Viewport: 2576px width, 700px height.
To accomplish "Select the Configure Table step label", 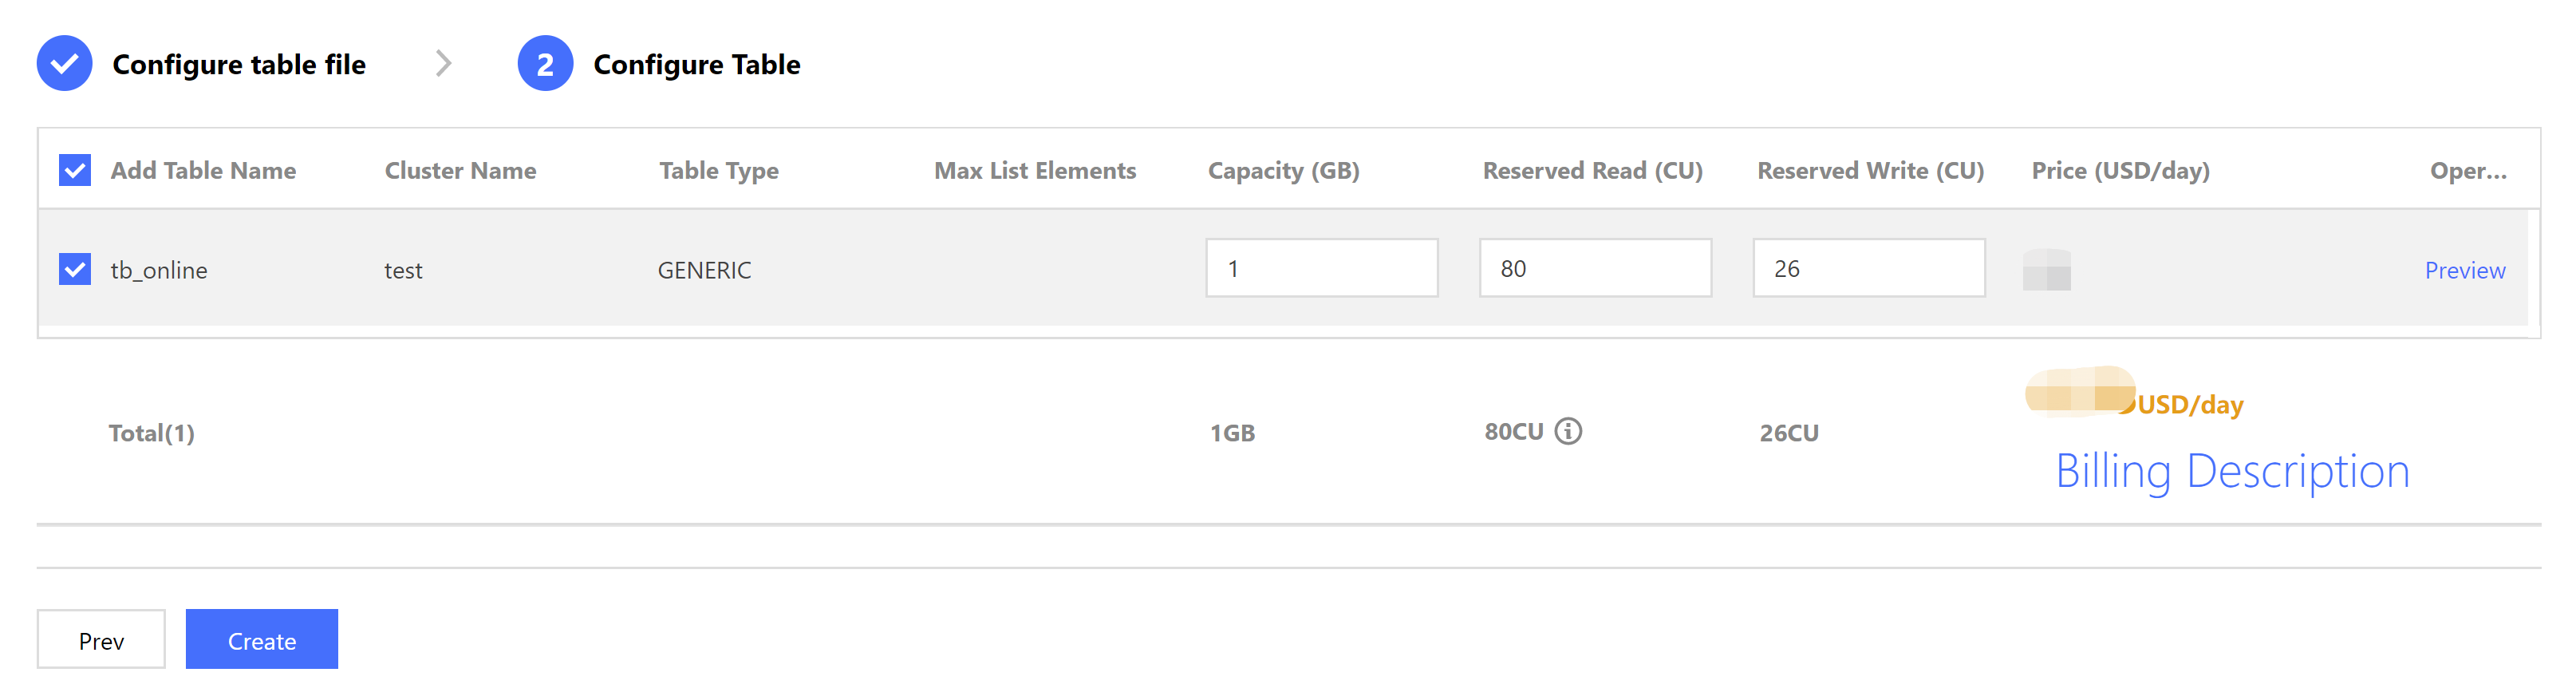I will coord(696,65).
